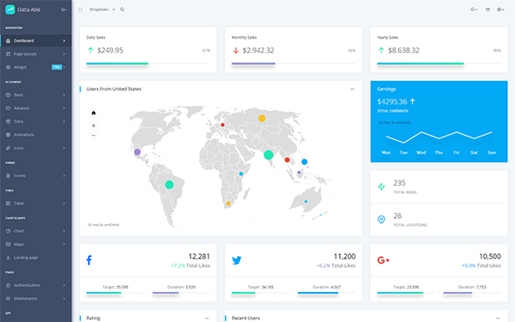515x322 pixels.
Task: Open the Dropdown menu in top bar
Action: tap(102, 9)
